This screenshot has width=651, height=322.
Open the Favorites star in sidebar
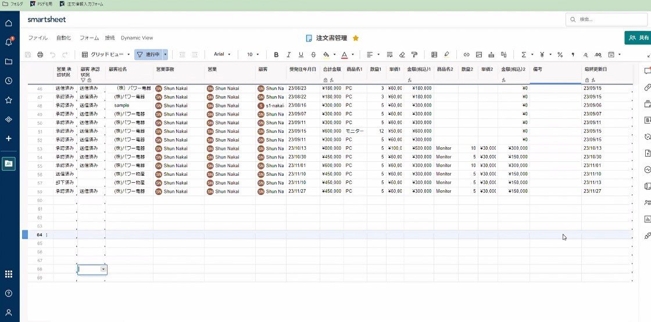[x=9, y=100]
